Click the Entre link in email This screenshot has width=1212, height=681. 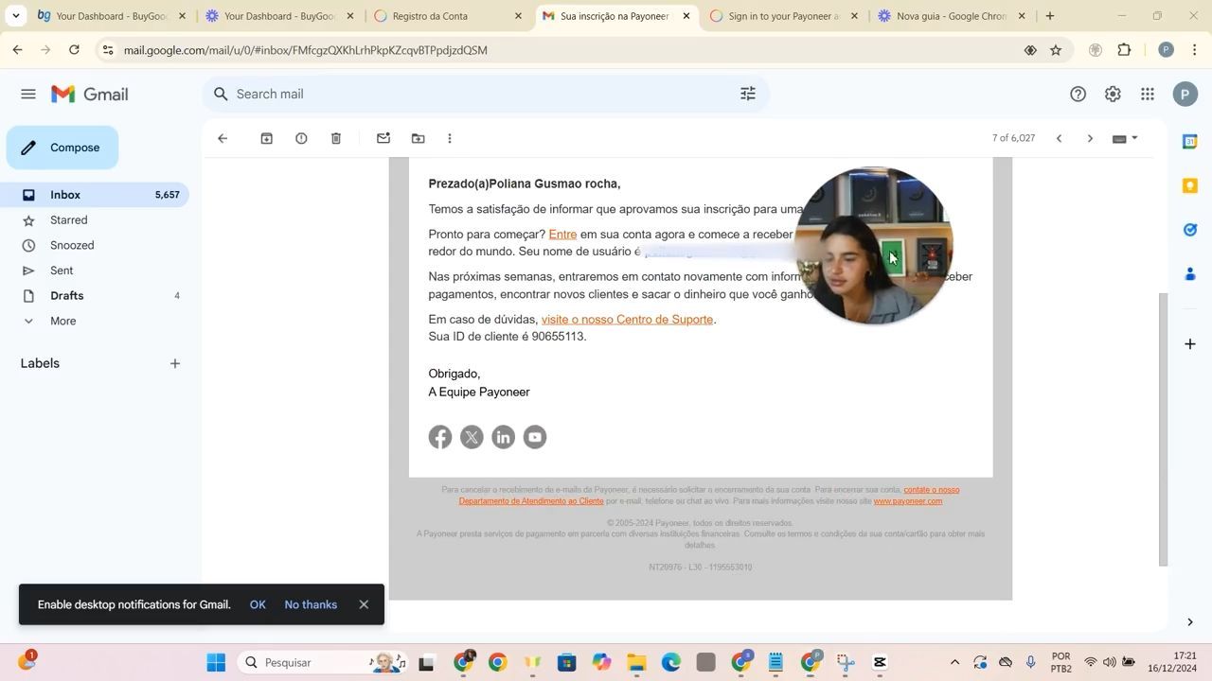click(x=562, y=235)
